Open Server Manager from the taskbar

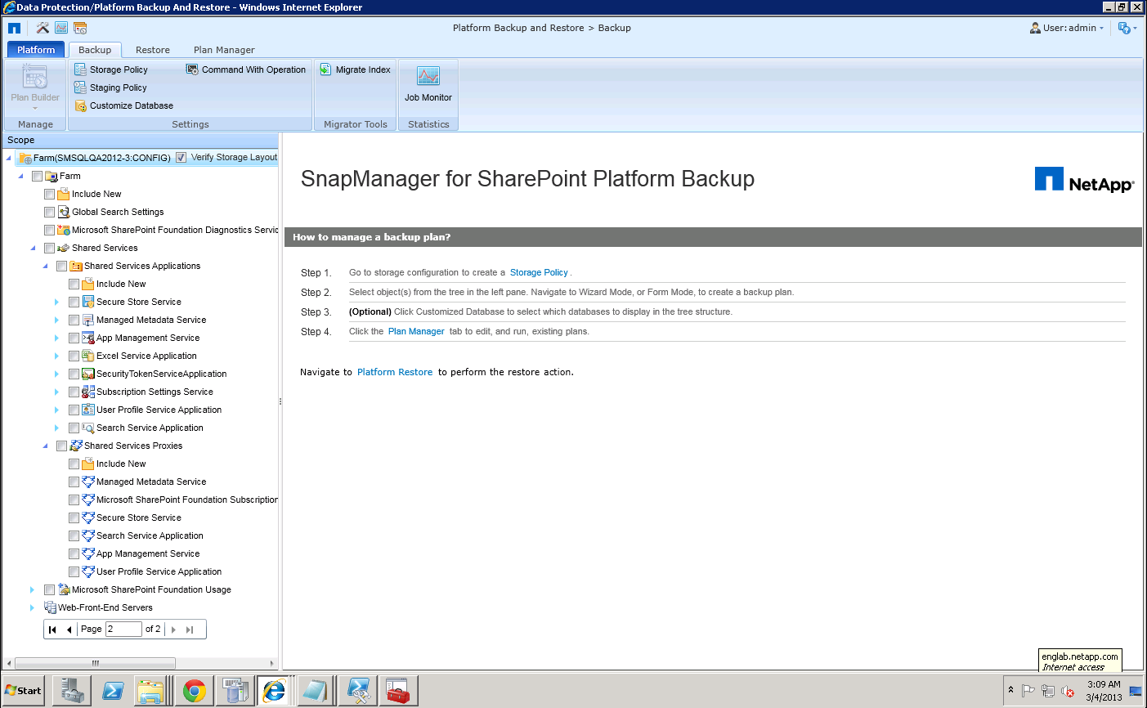pyautogui.click(x=72, y=691)
